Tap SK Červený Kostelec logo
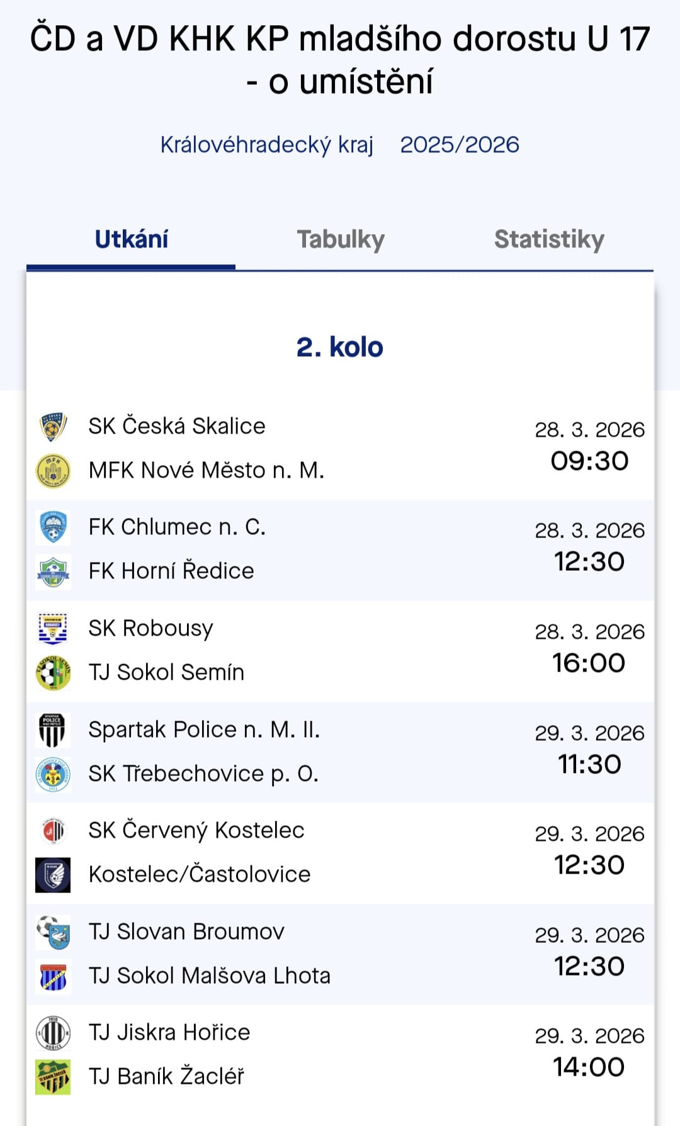The height and width of the screenshot is (1126, 680). click(53, 831)
